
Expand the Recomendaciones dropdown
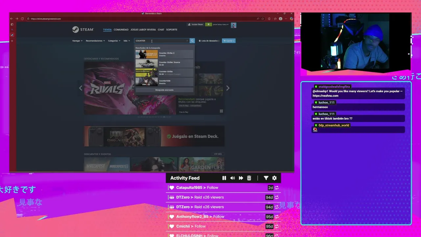click(95, 41)
